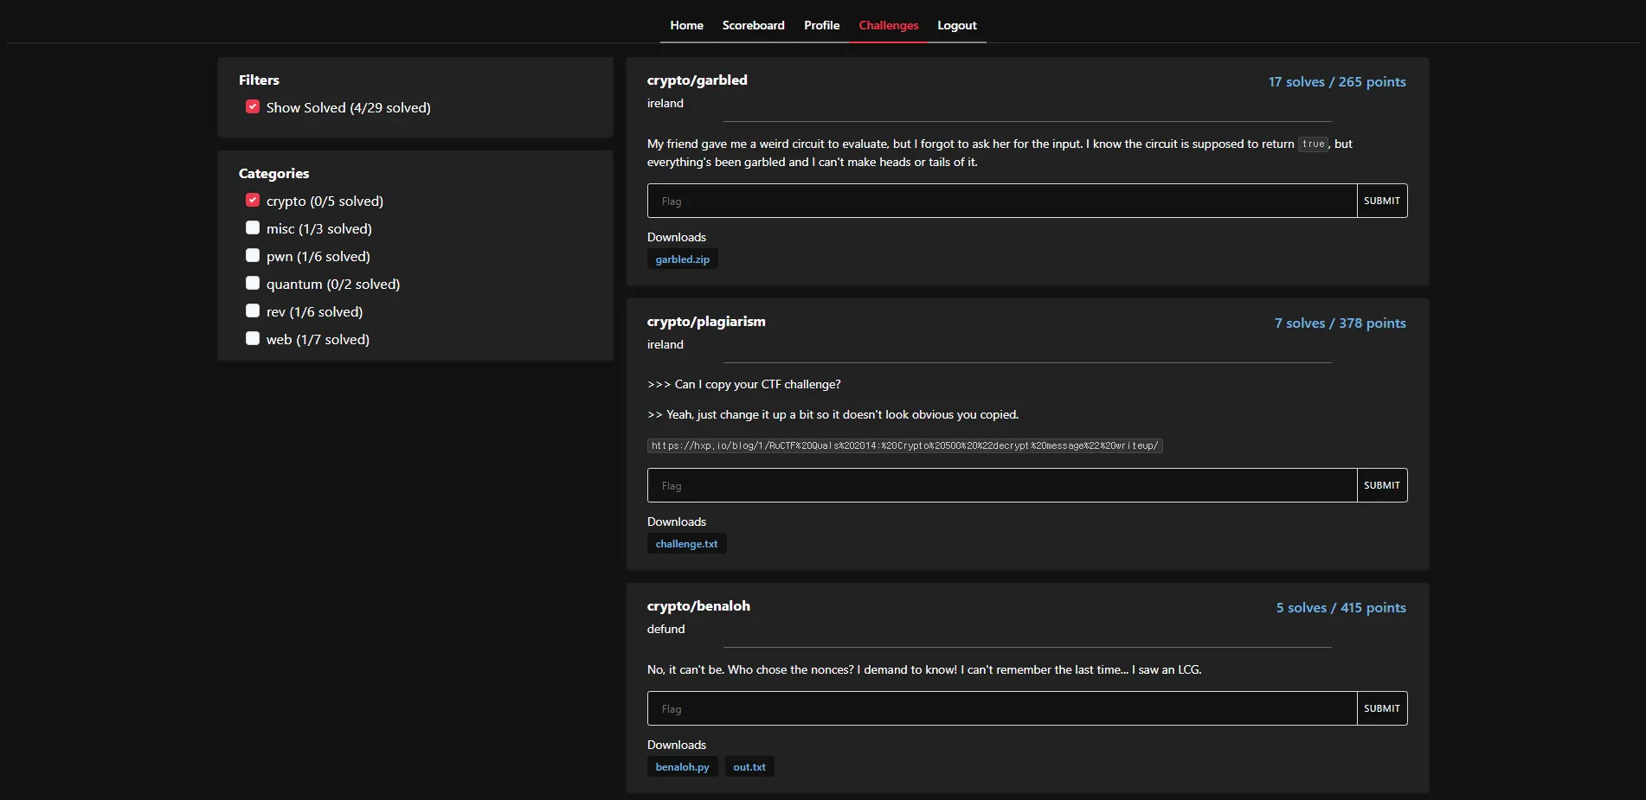Click Logout in the navigation bar
The image size is (1646, 800).
956,25
